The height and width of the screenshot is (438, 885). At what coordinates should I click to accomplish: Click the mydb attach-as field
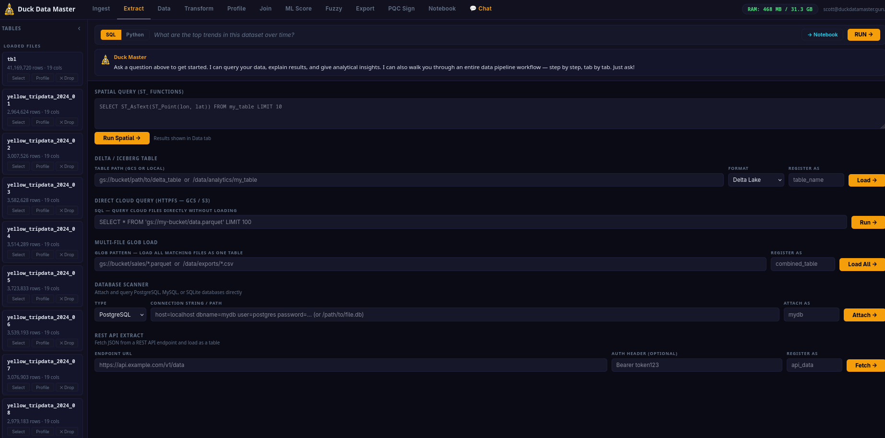click(811, 315)
